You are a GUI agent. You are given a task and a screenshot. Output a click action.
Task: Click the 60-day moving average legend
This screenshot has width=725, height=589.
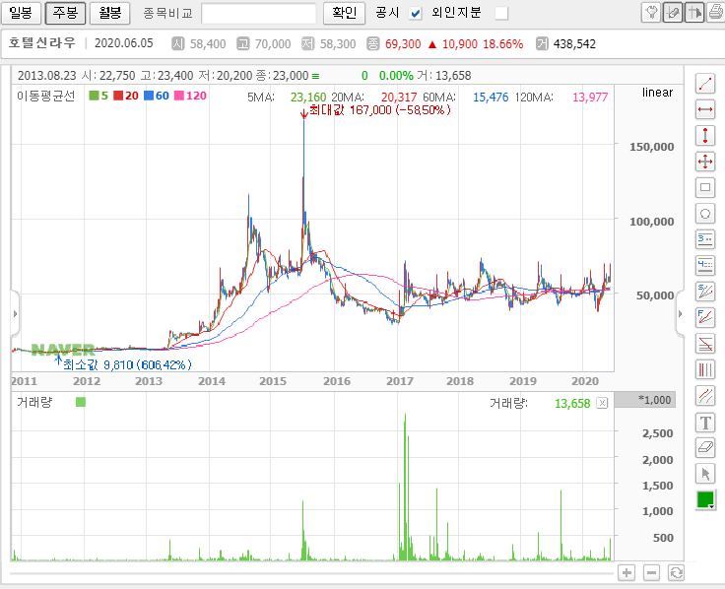(x=157, y=96)
